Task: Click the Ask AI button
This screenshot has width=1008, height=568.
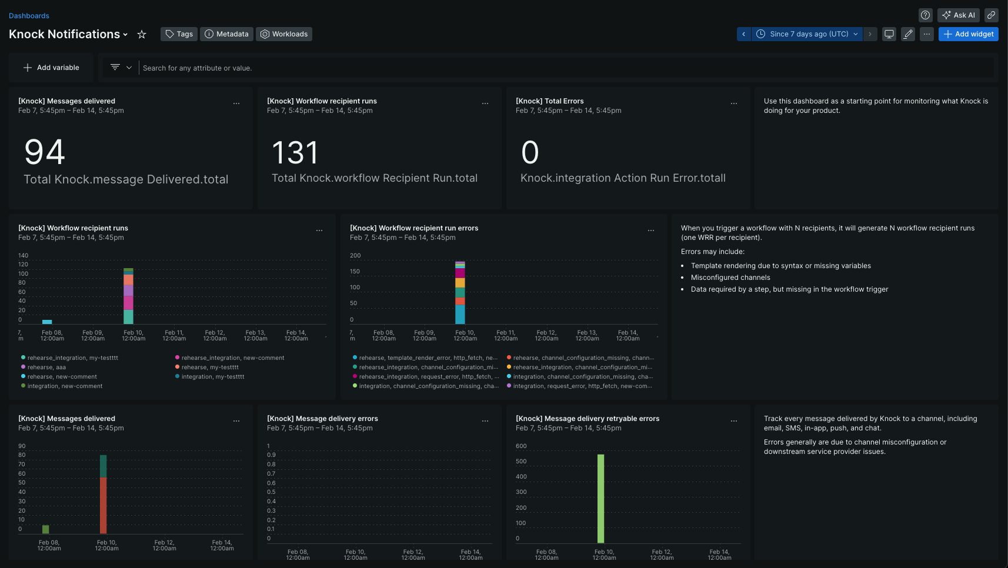Action: click(959, 15)
